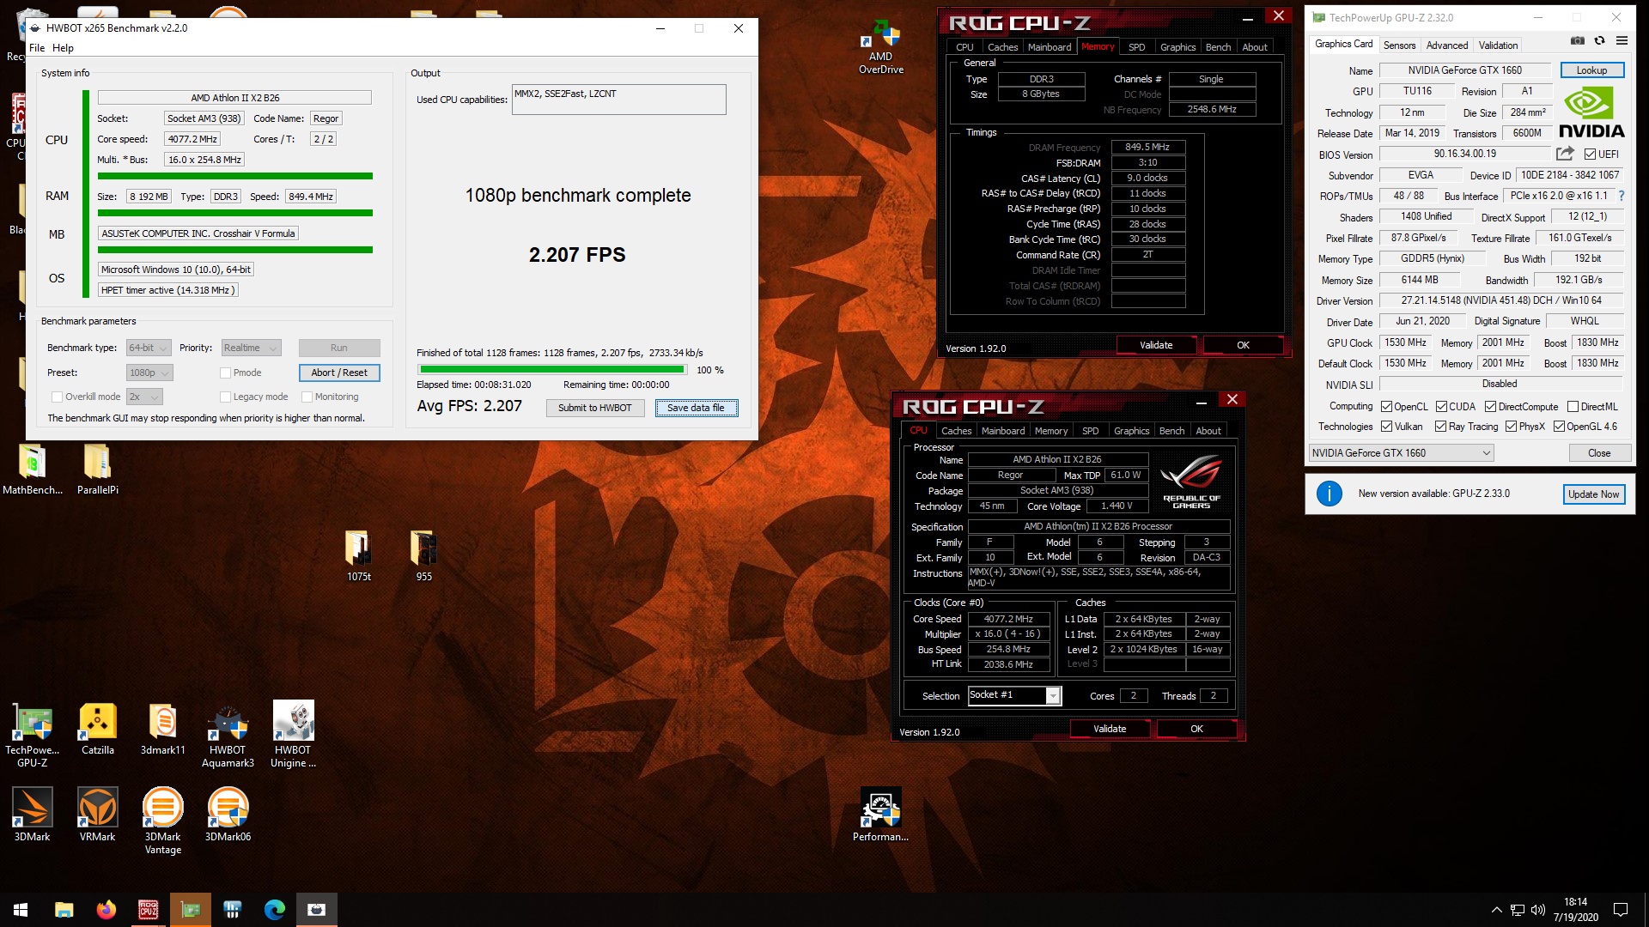Open Priority Realtime dropdown
The height and width of the screenshot is (927, 1649).
pyautogui.click(x=251, y=348)
